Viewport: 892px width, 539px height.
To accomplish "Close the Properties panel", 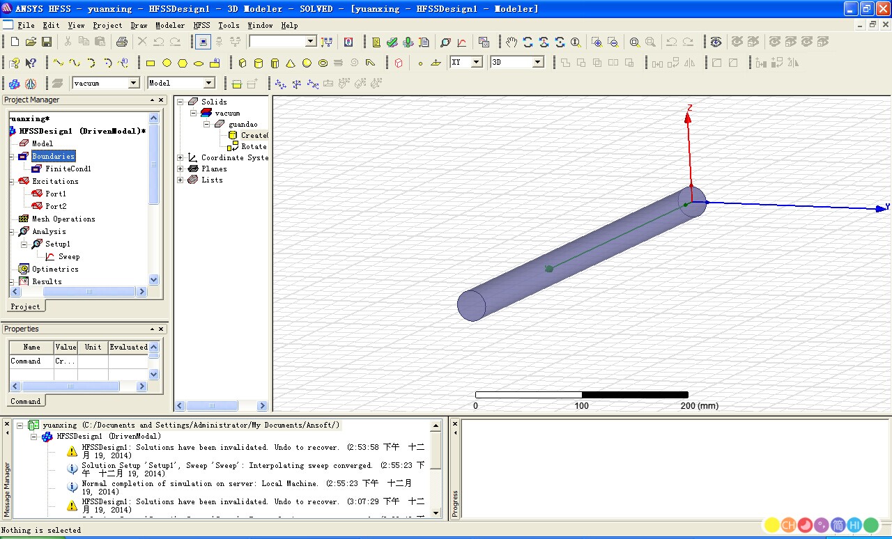I will coord(161,329).
